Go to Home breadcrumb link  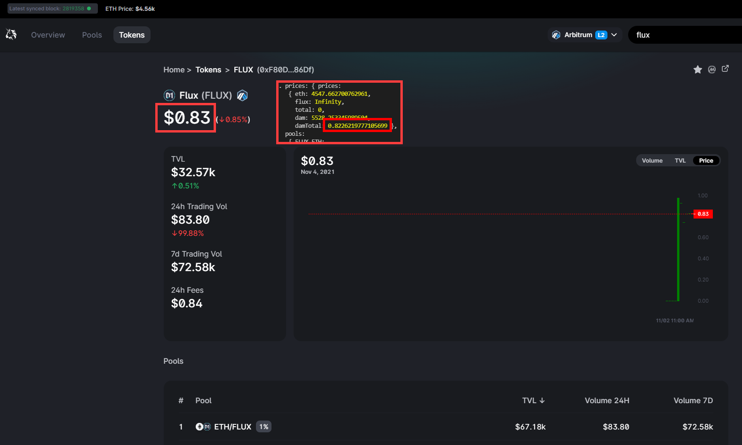click(174, 70)
